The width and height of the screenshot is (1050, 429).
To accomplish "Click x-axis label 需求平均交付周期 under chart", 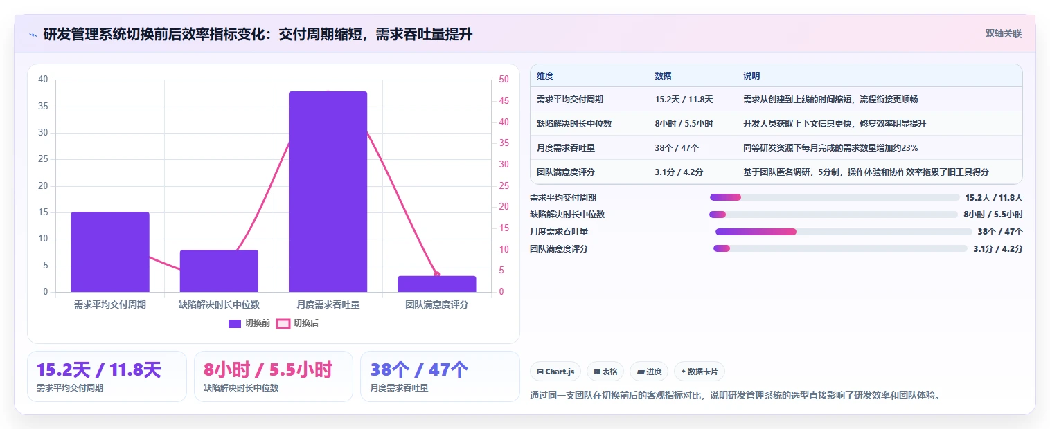I will (x=110, y=304).
